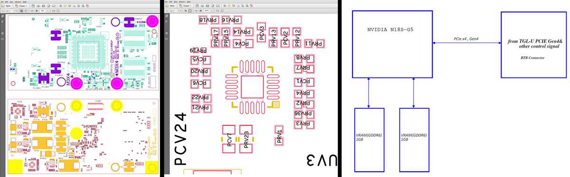Open View menu in left PDF window
570x177 pixels.
[11, 2]
